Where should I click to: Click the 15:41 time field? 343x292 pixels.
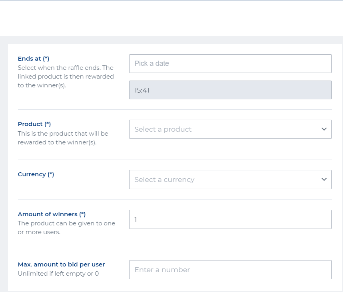230,90
